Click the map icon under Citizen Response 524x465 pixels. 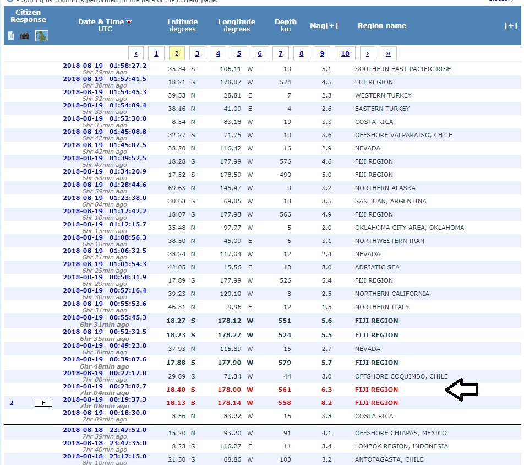42,36
